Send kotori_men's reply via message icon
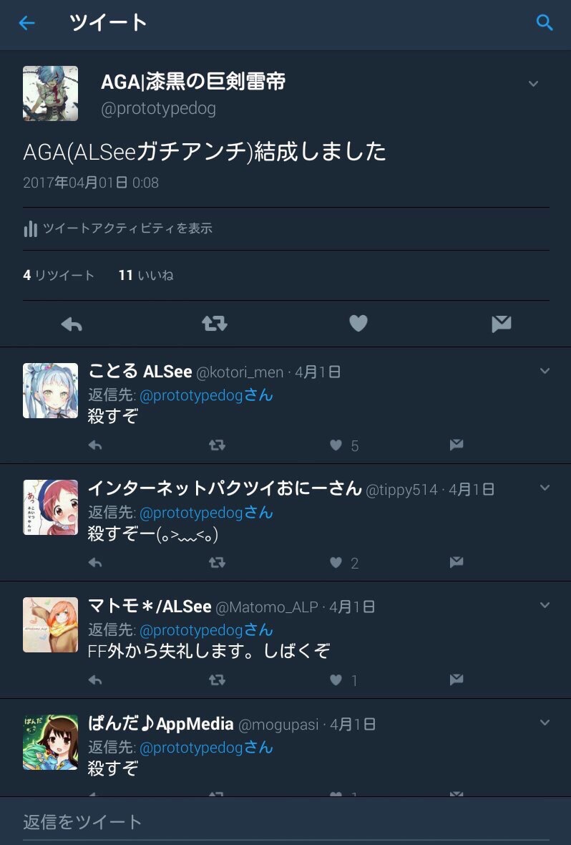 (x=457, y=445)
